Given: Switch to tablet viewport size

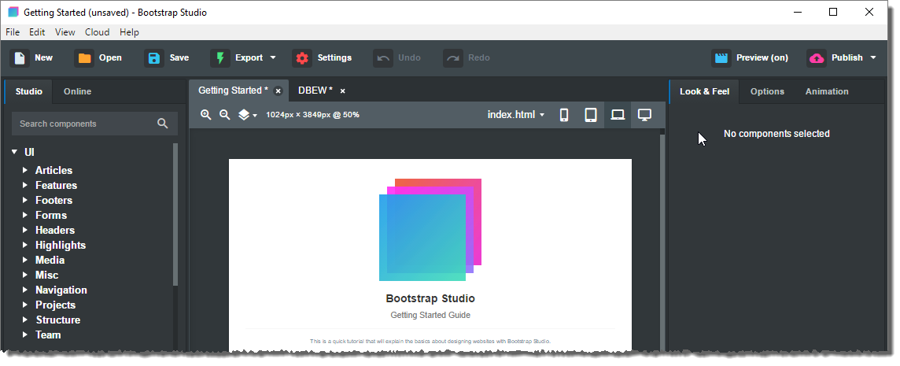Looking at the screenshot, I should coord(591,115).
